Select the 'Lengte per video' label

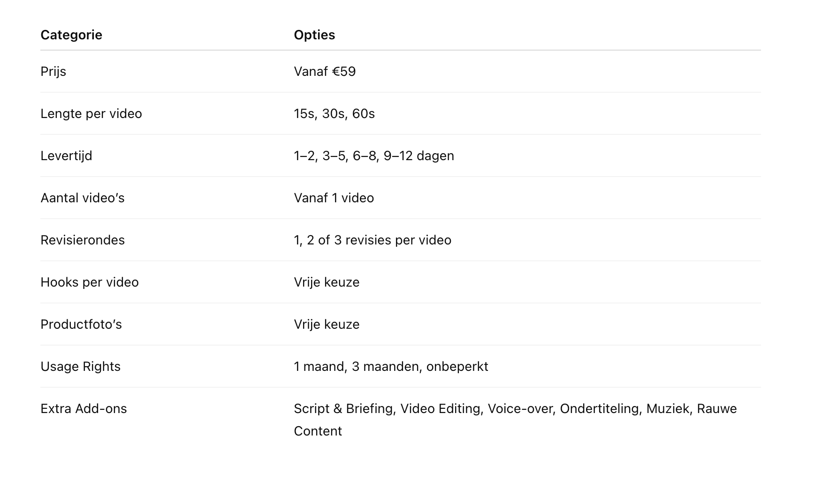coord(91,114)
